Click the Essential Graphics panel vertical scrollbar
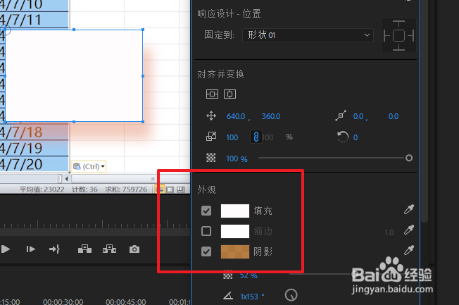Screen dimensions: 459x305 [425, 111]
